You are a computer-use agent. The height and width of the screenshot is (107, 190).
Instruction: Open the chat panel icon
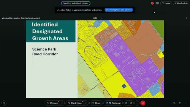[180, 103]
